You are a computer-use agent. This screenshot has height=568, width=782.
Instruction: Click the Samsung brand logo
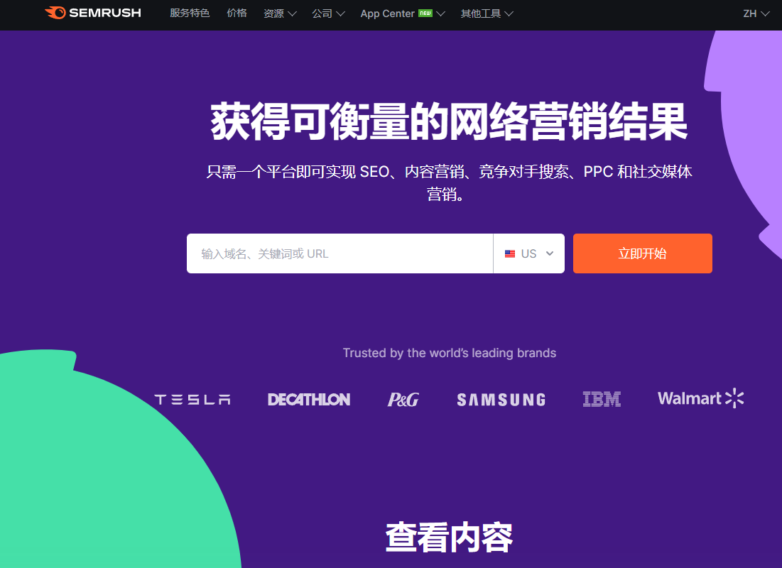point(501,400)
